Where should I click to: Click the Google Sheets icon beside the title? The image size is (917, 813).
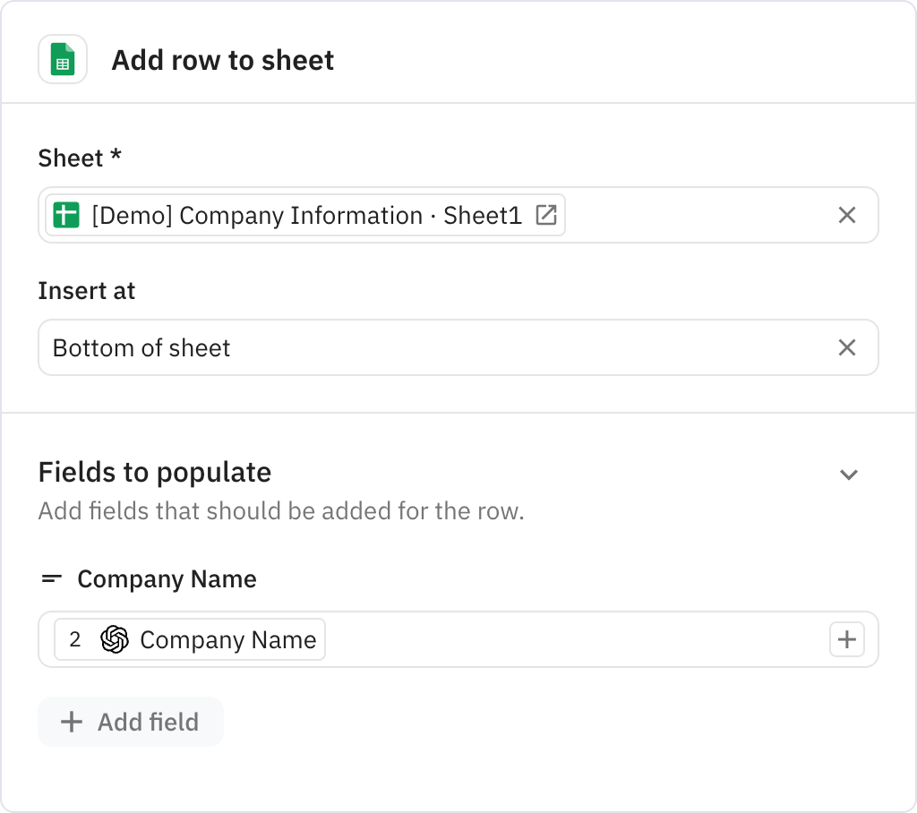pos(63,59)
